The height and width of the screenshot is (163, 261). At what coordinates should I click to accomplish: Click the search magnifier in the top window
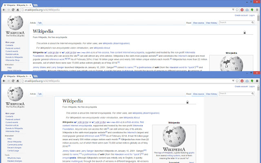click(x=253, y=23)
